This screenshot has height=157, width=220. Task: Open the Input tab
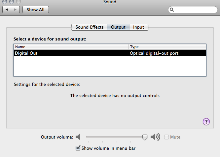(x=138, y=27)
